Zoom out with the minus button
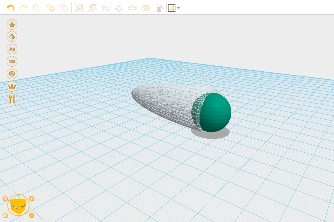 32,215
